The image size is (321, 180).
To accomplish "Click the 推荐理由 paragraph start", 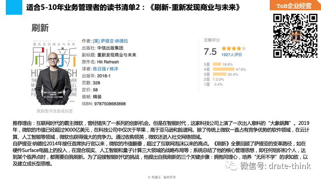I will tap(22, 123).
